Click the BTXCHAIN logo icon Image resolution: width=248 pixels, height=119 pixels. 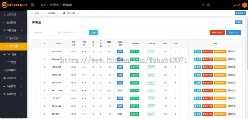click(x=5, y=5)
